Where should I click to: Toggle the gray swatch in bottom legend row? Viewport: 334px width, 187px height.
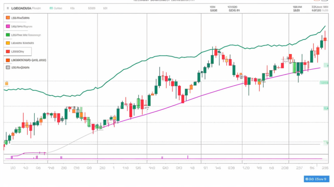[x=8, y=68]
